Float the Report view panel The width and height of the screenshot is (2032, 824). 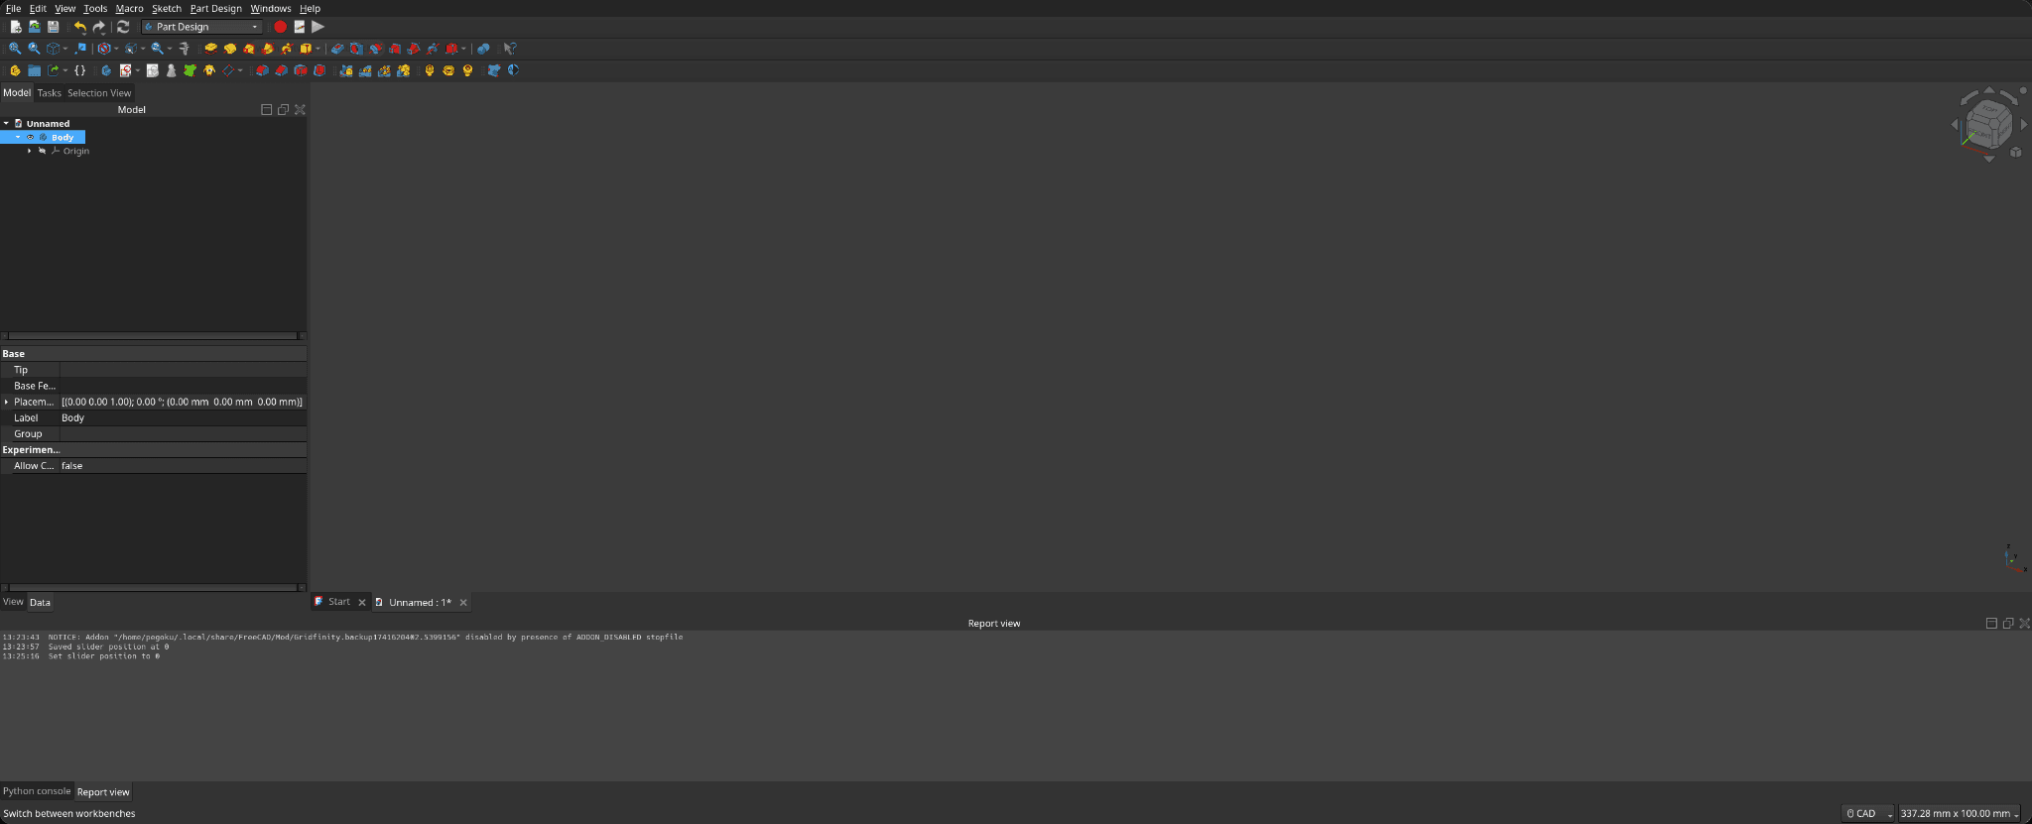2007,623
